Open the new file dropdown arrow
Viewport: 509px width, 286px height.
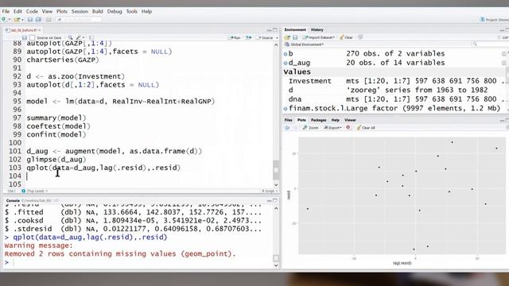tap(9, 19)
